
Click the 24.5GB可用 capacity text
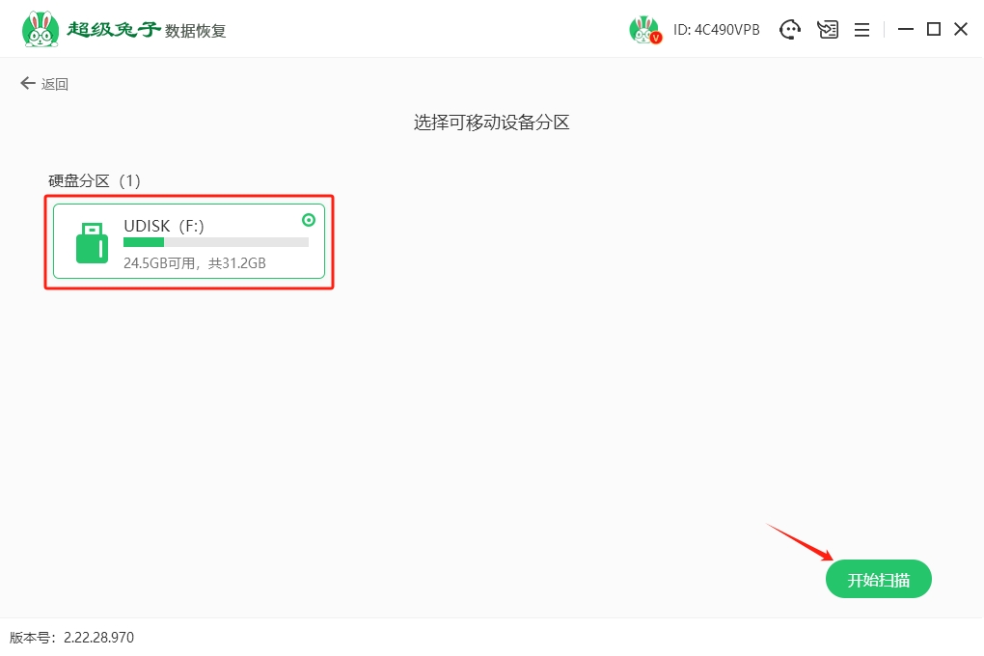pos(160,262)
